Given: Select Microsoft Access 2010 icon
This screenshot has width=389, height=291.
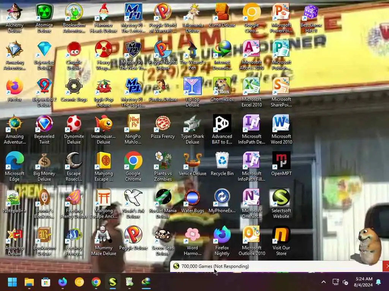Looking at the screenshot, I should [x=251, y=55].
